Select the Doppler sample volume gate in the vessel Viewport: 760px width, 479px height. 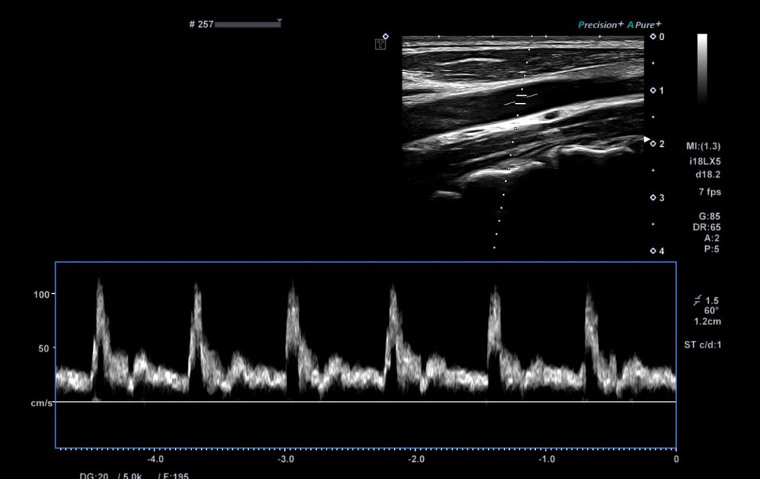pos(521,100)
